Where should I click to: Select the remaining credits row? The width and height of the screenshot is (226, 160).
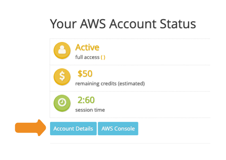coord(130,78)
